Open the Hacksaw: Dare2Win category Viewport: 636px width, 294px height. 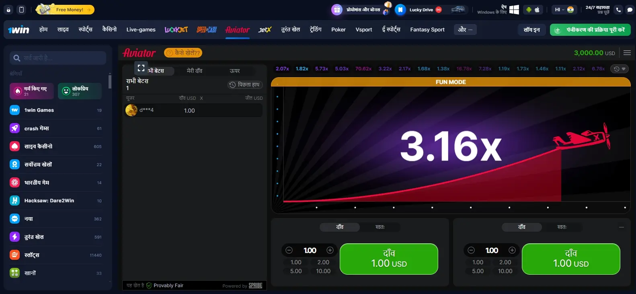(56, 201)
